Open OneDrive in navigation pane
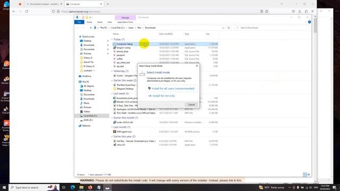340x191 pixels. 87,76
